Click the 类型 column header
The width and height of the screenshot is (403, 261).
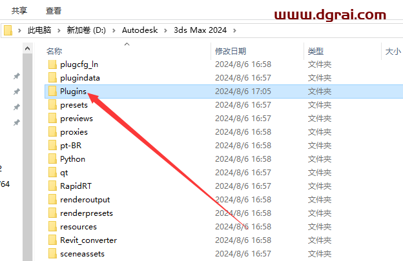(x=316, y=51)
